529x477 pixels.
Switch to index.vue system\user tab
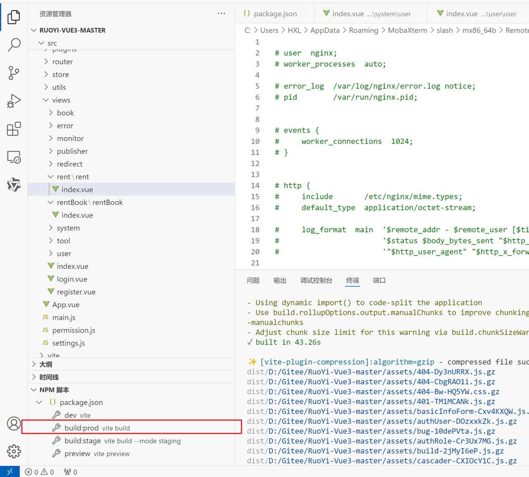tap(370, 14)
